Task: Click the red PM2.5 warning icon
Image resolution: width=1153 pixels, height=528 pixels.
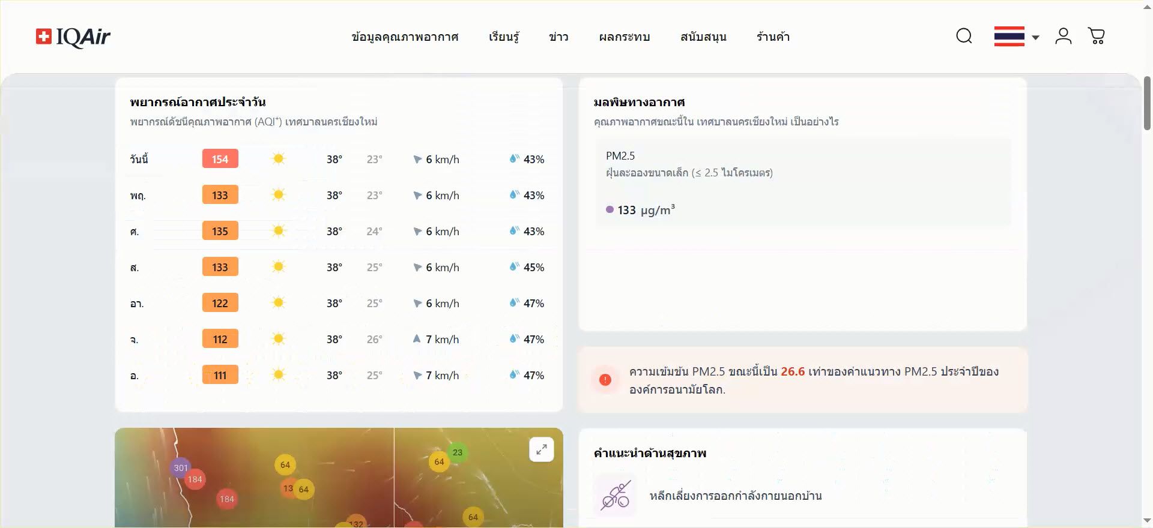Action: 605,380
